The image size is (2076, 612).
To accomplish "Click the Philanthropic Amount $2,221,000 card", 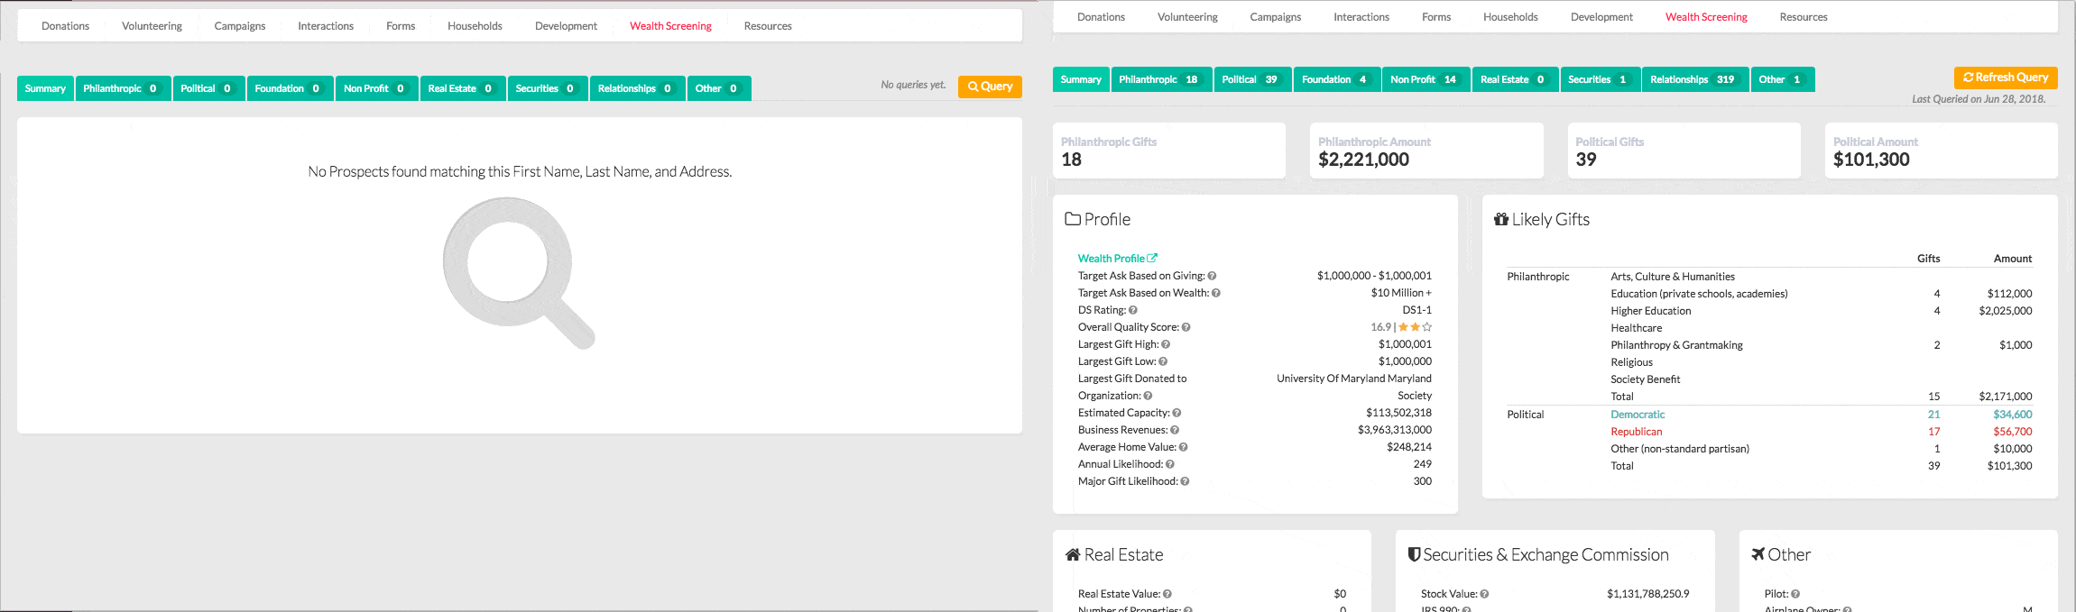I will tap(1426, 151).
